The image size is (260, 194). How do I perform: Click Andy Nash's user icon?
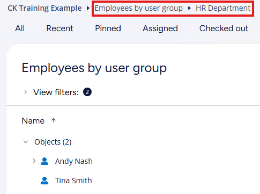point(44,161)
